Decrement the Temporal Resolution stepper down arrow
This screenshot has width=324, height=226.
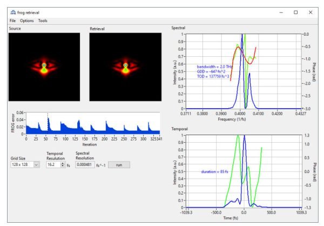[x=63, y=166]
